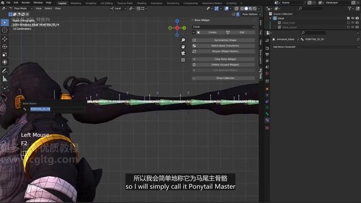Select the Rotate tool
361x203 pixels.
(x=5, y=47)
